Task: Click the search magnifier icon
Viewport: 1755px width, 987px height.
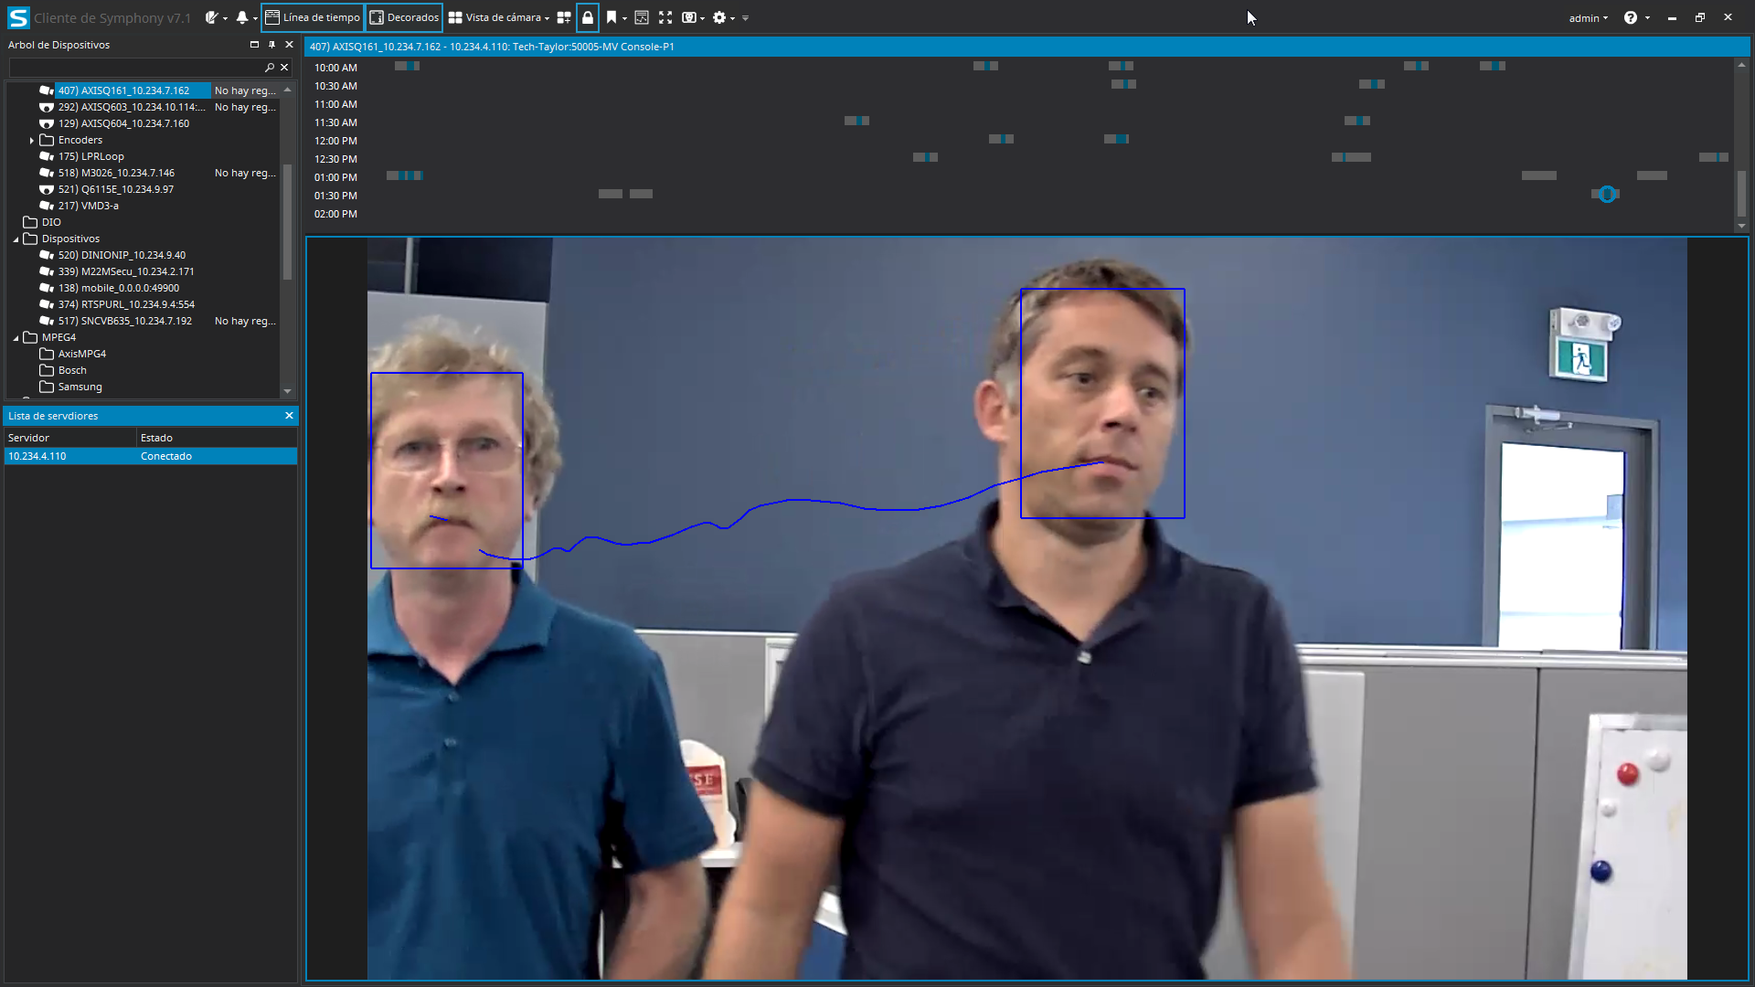Action: [x=270, y=68]
